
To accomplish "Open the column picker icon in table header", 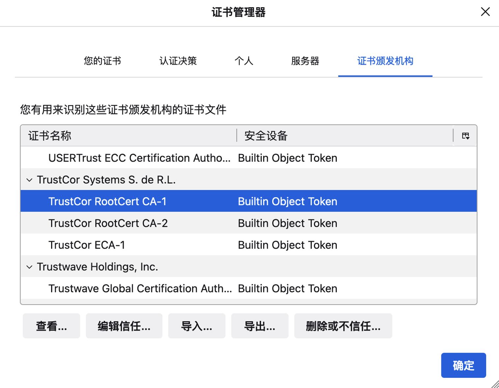I will [x=465, y=136].
